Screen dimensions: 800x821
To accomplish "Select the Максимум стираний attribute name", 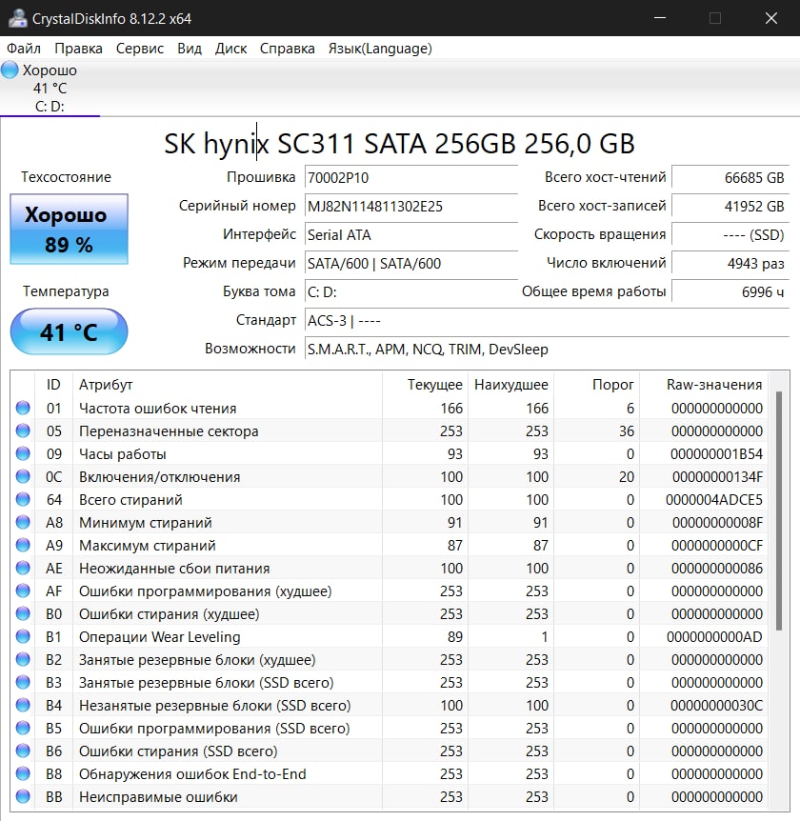I will click(x=147, y=546).
